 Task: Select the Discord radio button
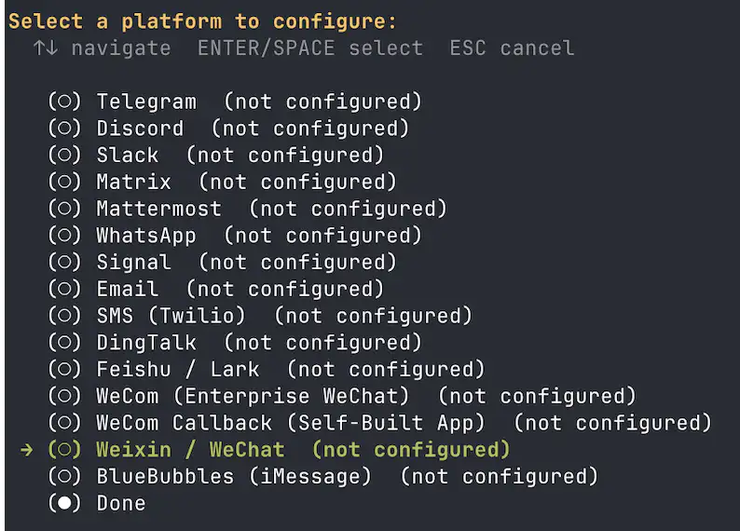(63, 129)
